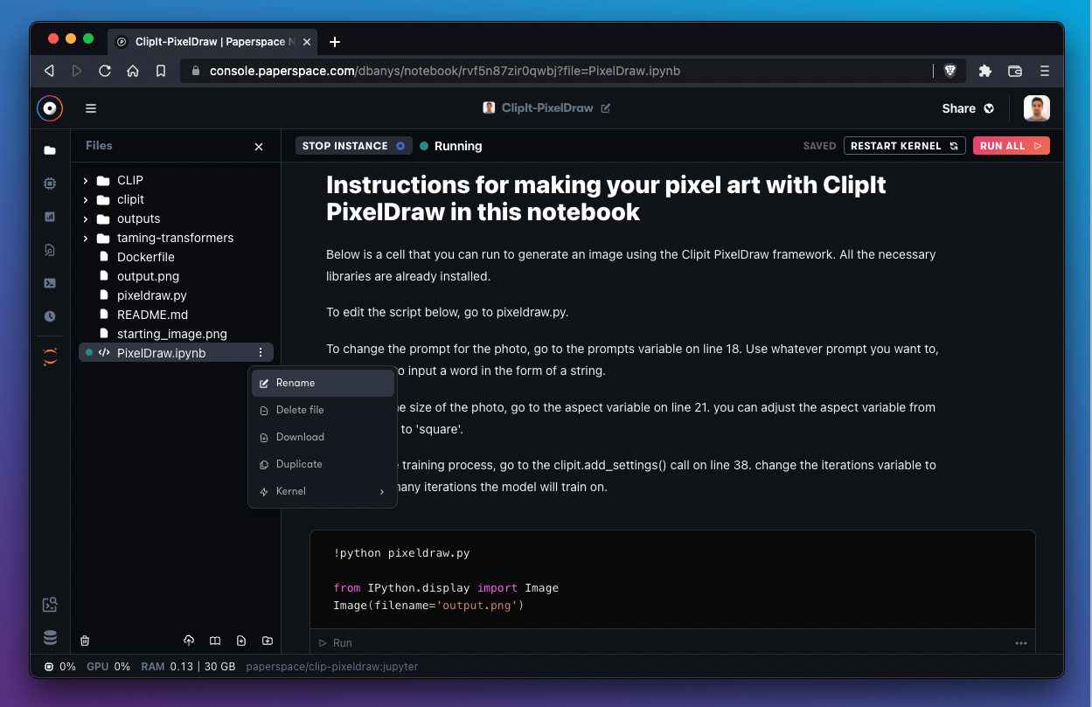Open the Brave Shields icon in address bar

[x=950, y=71]
